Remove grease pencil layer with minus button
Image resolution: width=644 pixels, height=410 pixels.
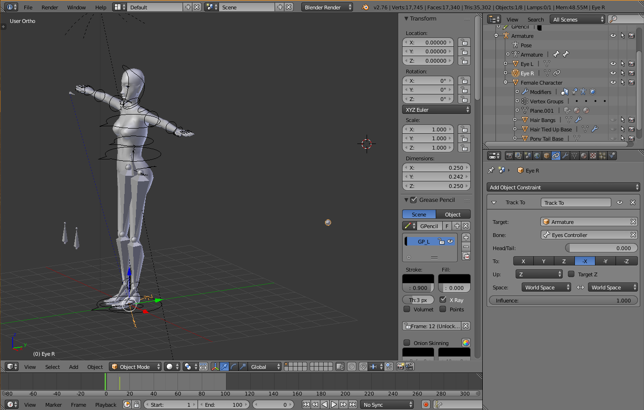pos(466,247)
